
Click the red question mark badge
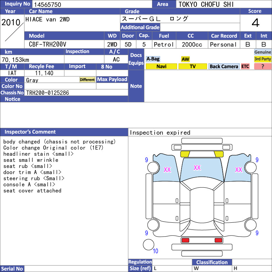pos(262,66)
